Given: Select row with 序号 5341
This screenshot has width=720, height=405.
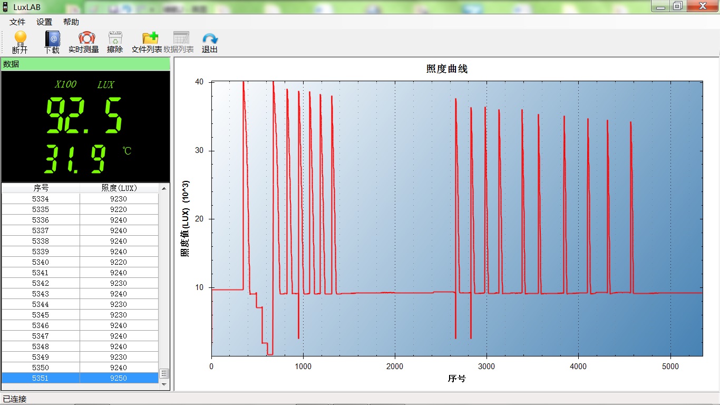Looking at the screenshot, I should (x=80, y=273).
